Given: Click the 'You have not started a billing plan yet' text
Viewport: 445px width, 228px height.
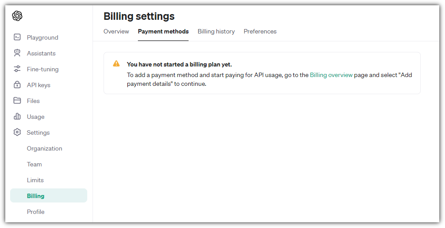Looking at the screenshot, I should point(179,64).
